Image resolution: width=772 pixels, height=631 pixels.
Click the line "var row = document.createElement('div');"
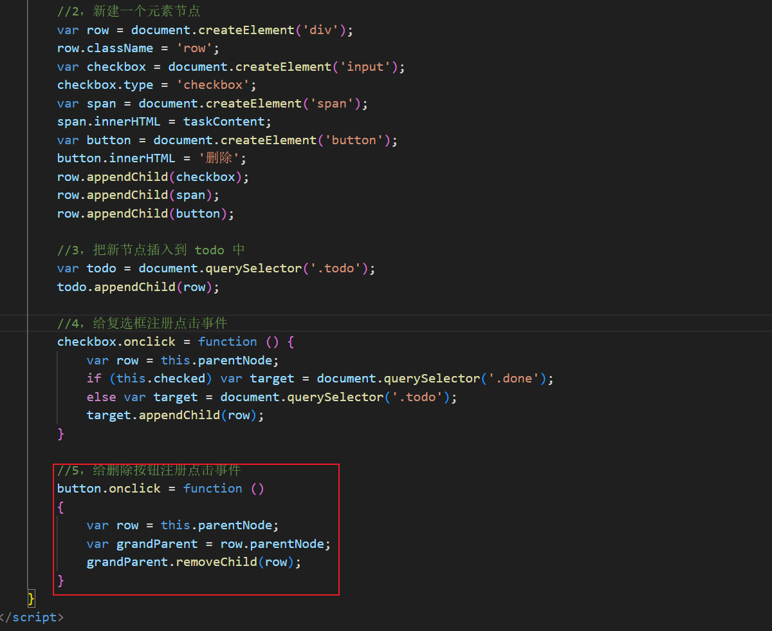[205, 30]
